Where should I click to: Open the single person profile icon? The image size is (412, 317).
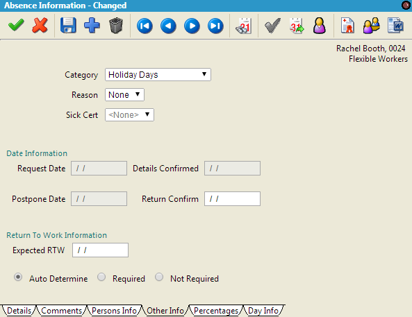(319, 26)
